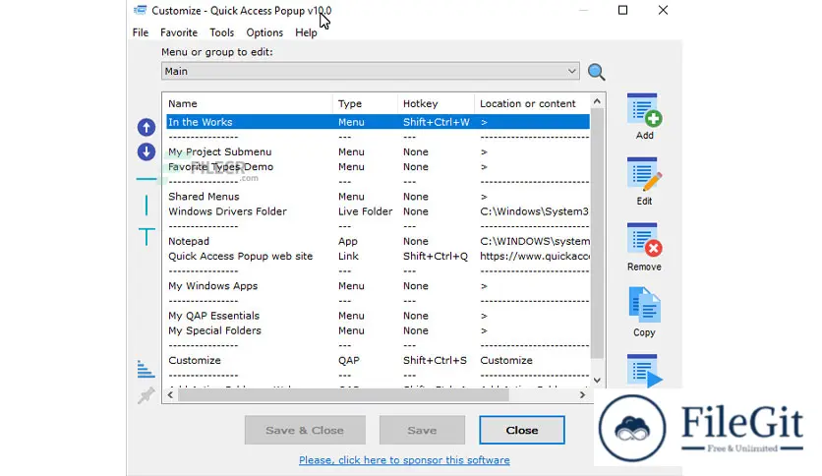Click the vertical scrollbar thumb in the list

tap(597, 233)
